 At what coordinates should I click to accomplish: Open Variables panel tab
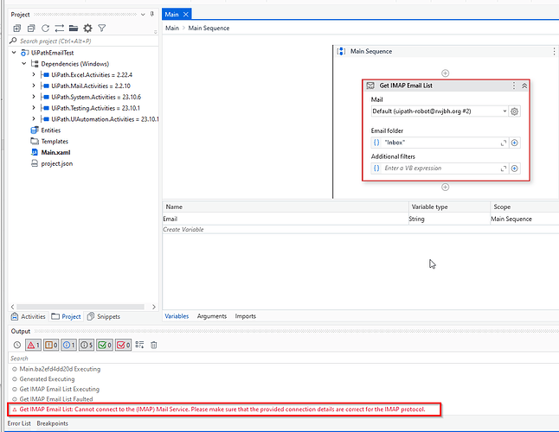[177, 316]
